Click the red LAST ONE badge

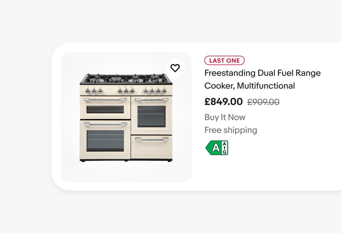point(225,61)
